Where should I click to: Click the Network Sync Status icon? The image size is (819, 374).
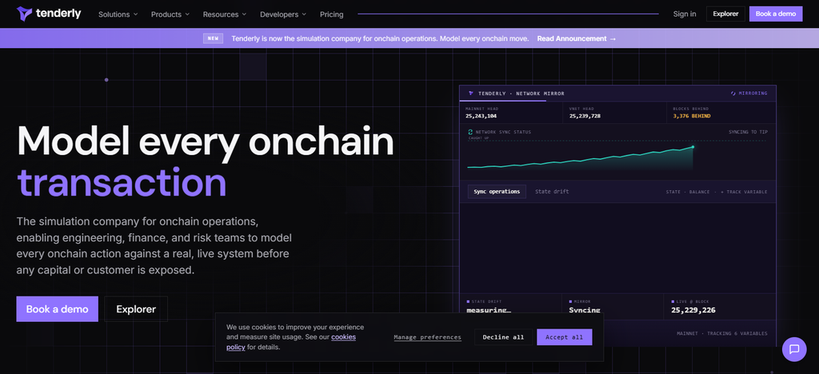coord(470,132)
